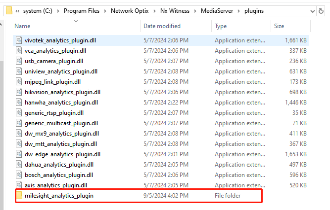Click the 35 KB size value
This screenshot has height=210, width=330.
click(299, 113)
